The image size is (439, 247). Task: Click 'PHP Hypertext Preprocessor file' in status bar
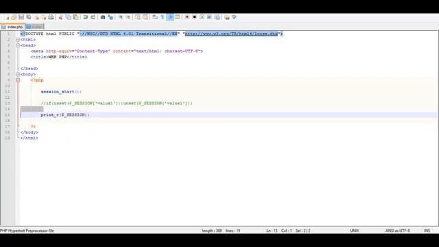pyautogui.click(x=27, y=231)
